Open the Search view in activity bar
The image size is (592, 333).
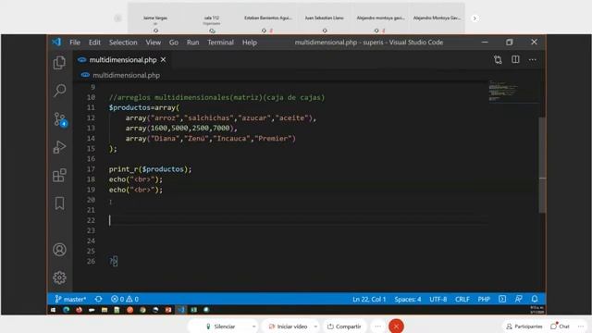coord(59,91)
